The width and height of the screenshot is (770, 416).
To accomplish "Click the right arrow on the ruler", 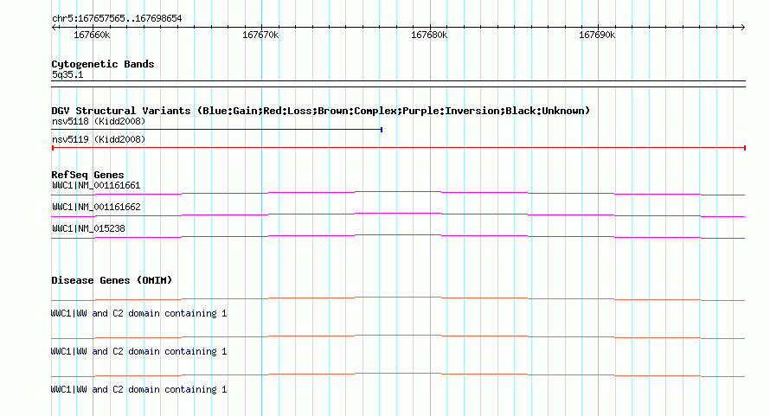I will [742, 27].
